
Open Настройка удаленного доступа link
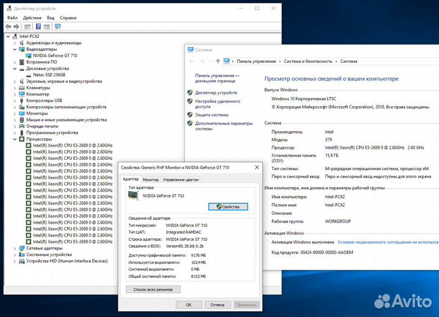218,104
